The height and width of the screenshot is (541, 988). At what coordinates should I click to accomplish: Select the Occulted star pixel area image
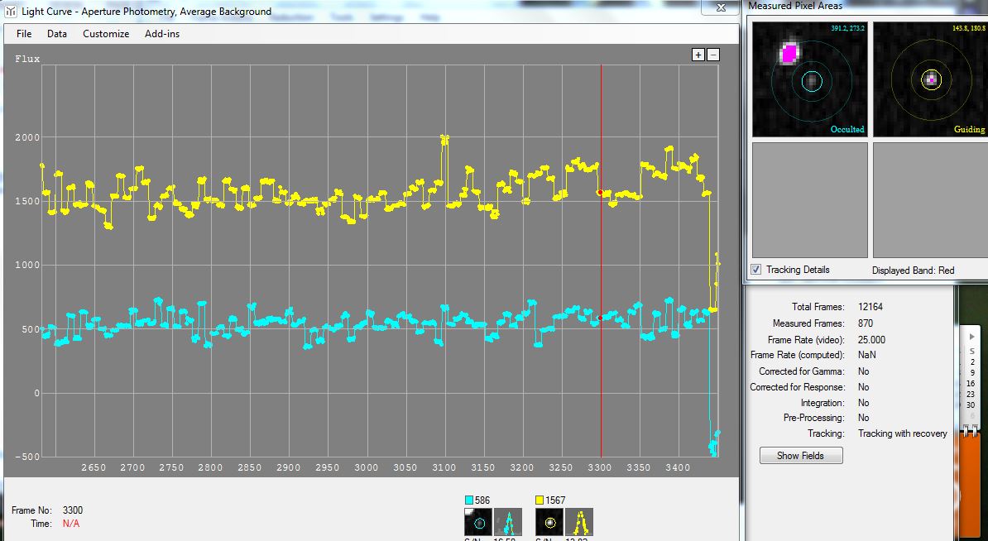809,79
